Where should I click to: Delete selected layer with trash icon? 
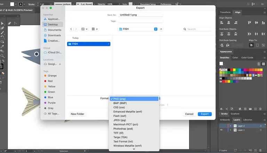click(260, 150)
